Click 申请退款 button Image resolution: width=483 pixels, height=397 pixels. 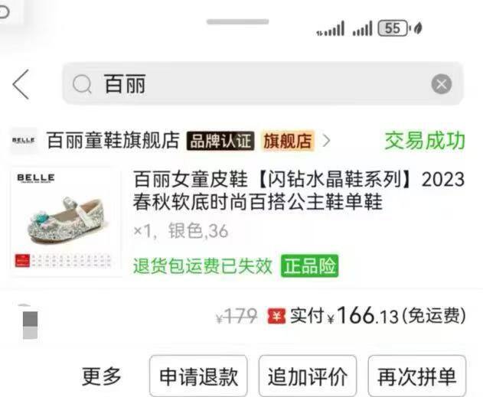(198, 376)
